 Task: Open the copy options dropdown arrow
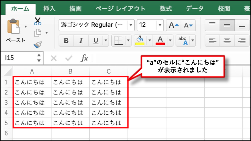pos(47,33)
